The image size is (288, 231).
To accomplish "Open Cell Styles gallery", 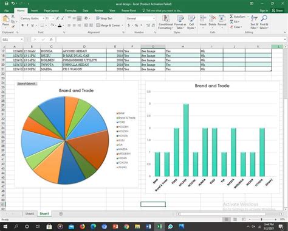I will point(191,22).
